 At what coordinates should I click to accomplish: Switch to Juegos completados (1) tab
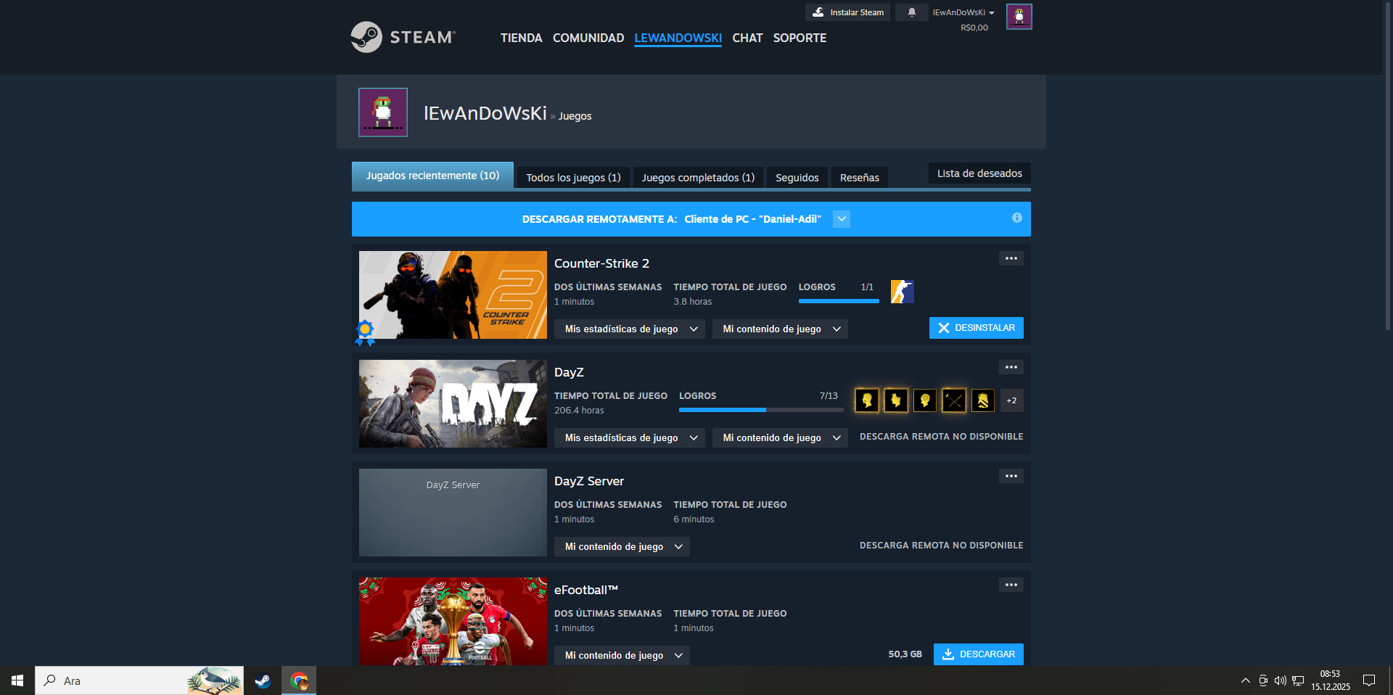pyautogui.click(x=698, y=178)
